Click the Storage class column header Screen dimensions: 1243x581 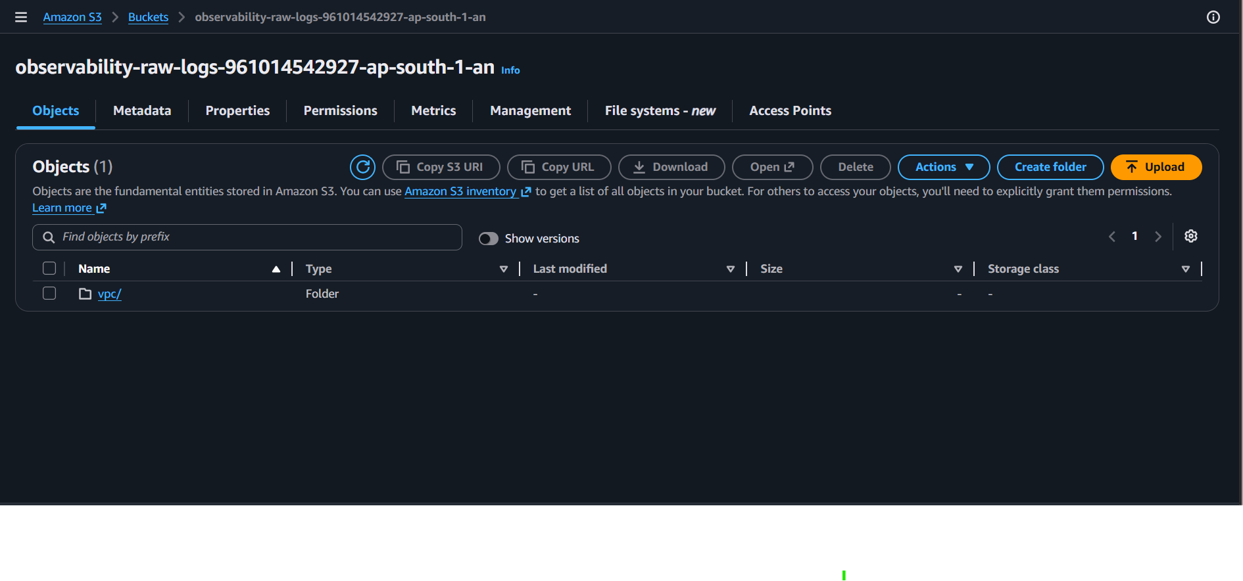[1023, 269]
